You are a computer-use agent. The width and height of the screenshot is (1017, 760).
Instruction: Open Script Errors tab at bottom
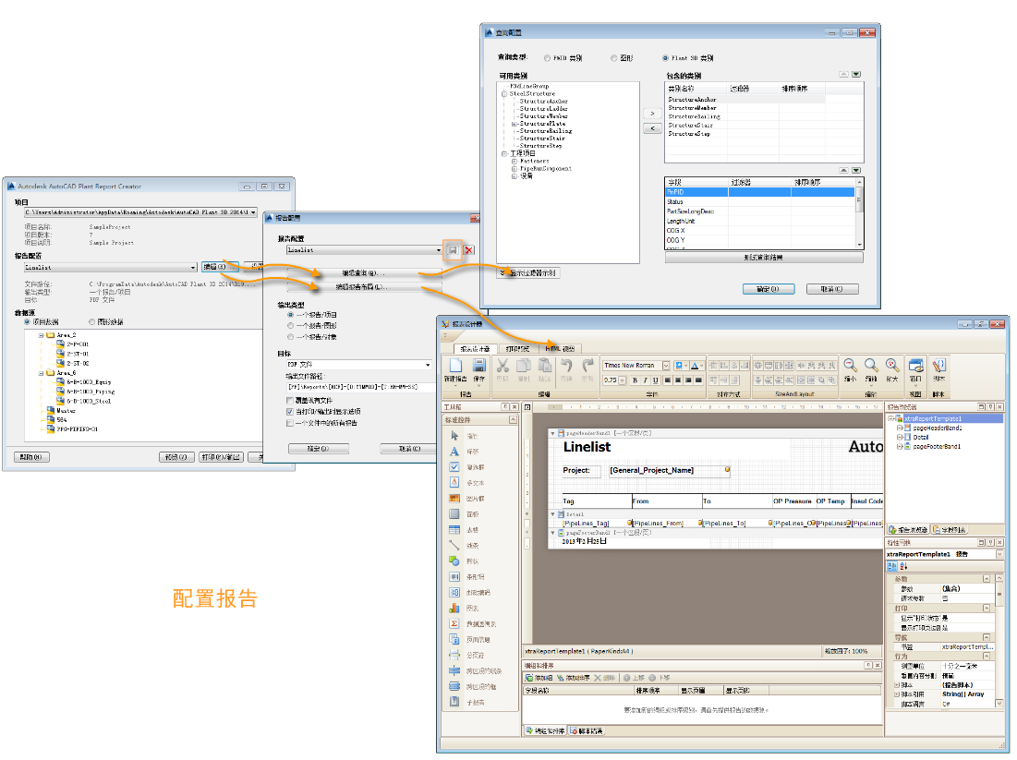click(x=587, y=730)
